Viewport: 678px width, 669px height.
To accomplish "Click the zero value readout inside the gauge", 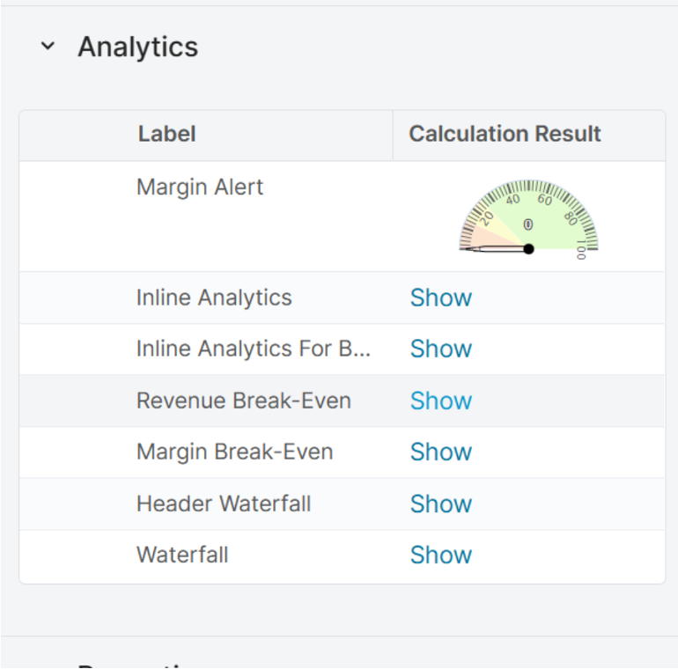I will pos(528,224).
